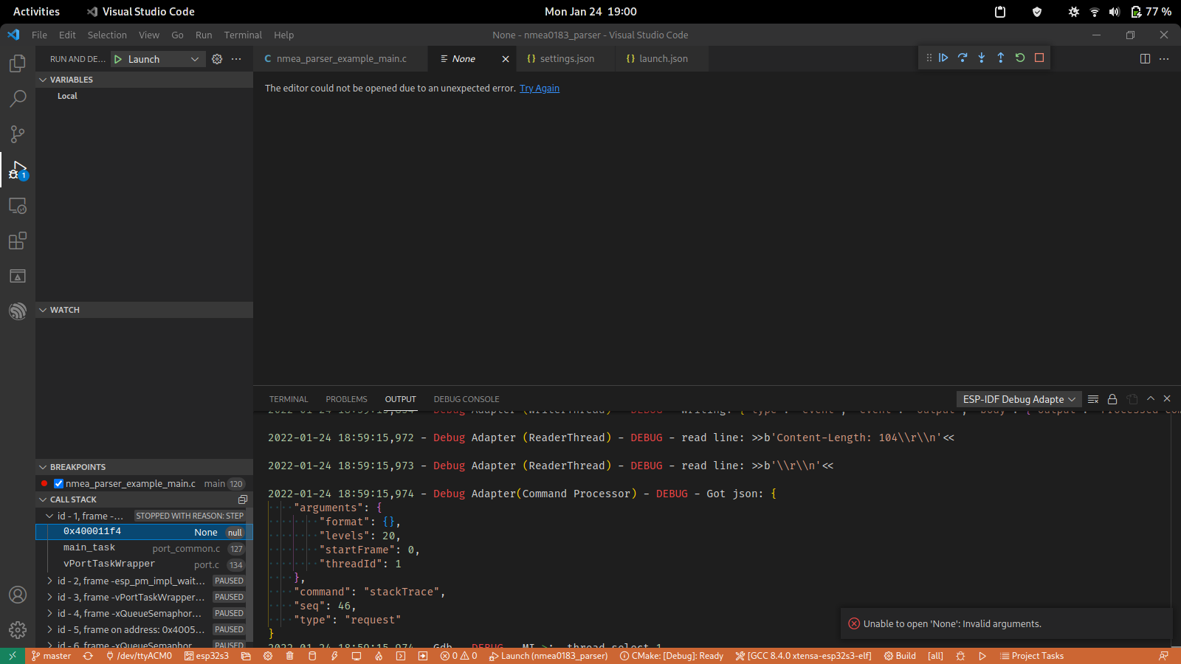Click the Try Again link

[540, 88]
